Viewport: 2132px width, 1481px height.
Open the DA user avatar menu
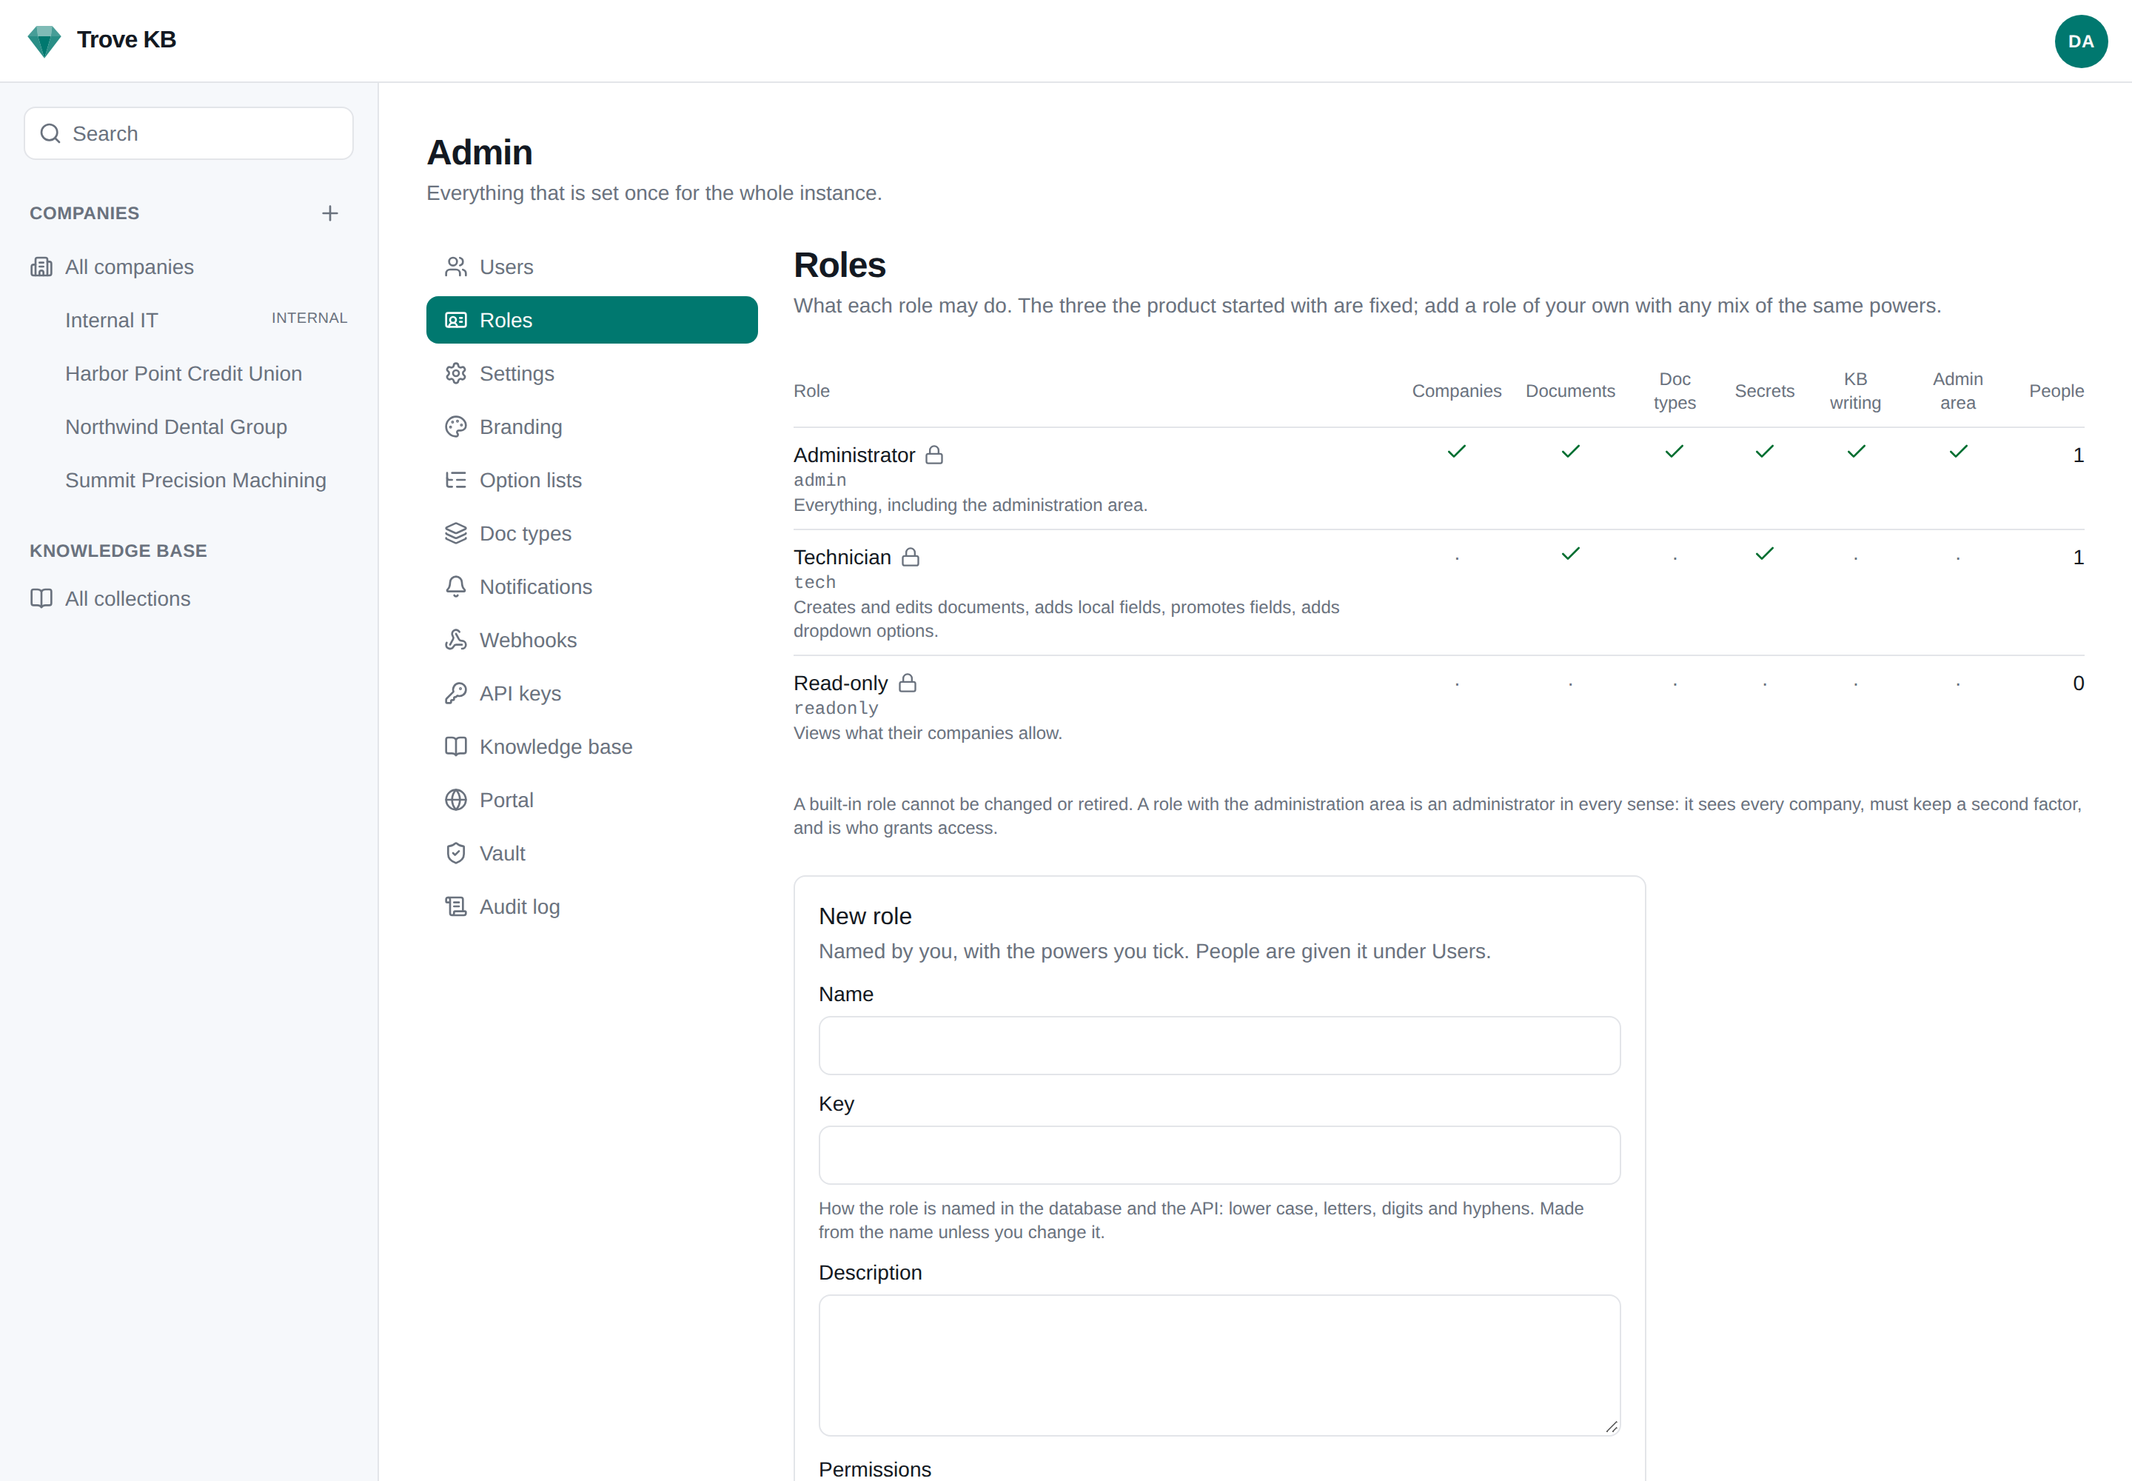click(2080, 41)
